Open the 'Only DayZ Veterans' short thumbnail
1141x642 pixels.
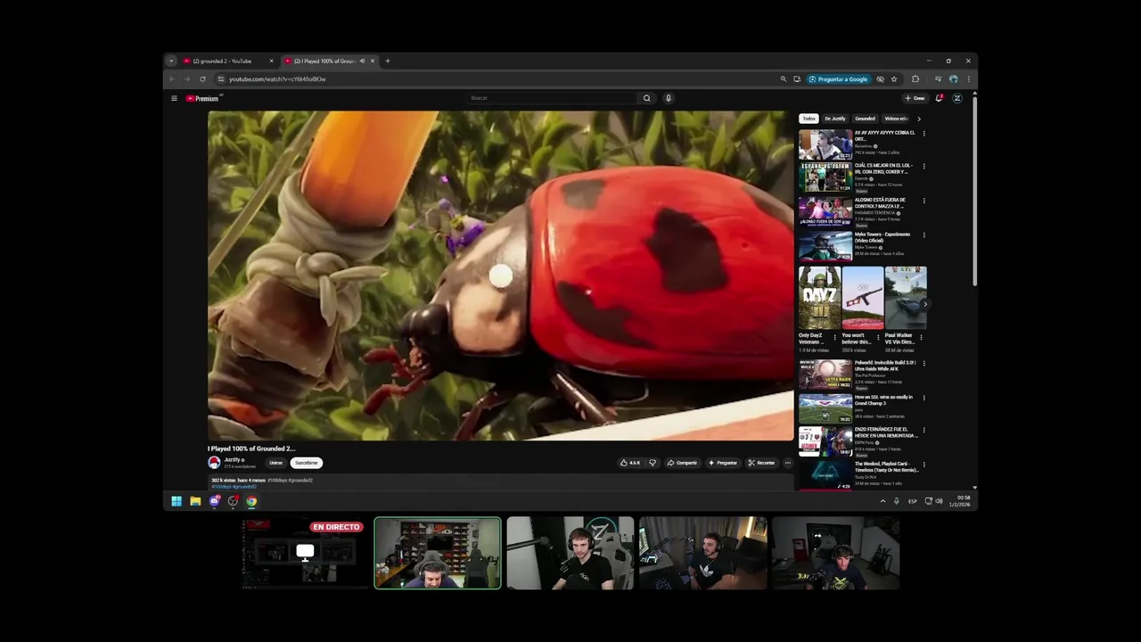point(819,298)
